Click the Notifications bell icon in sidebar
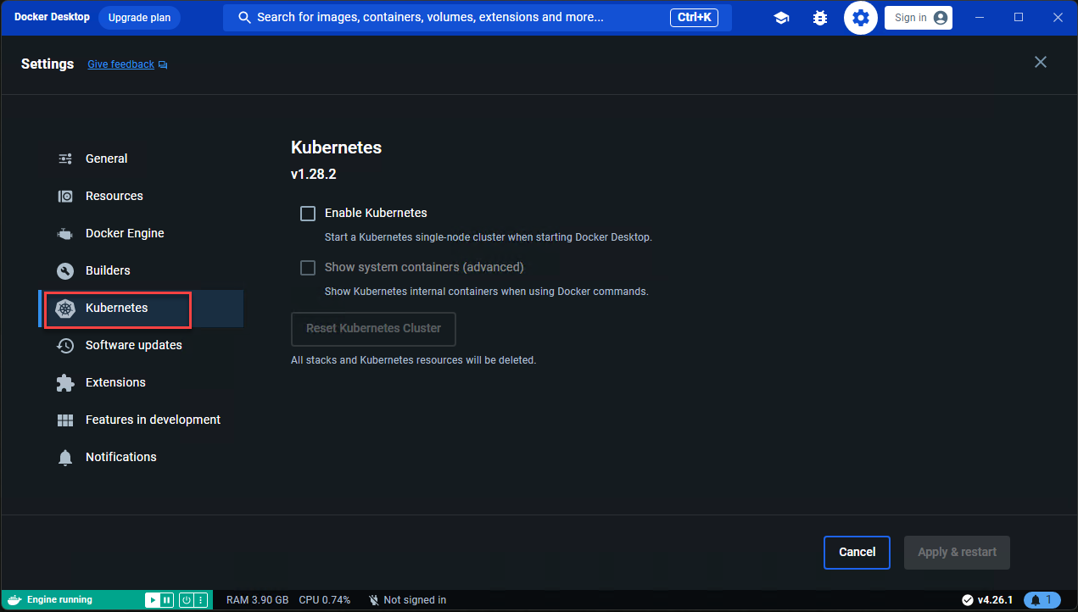 [65, 458]
